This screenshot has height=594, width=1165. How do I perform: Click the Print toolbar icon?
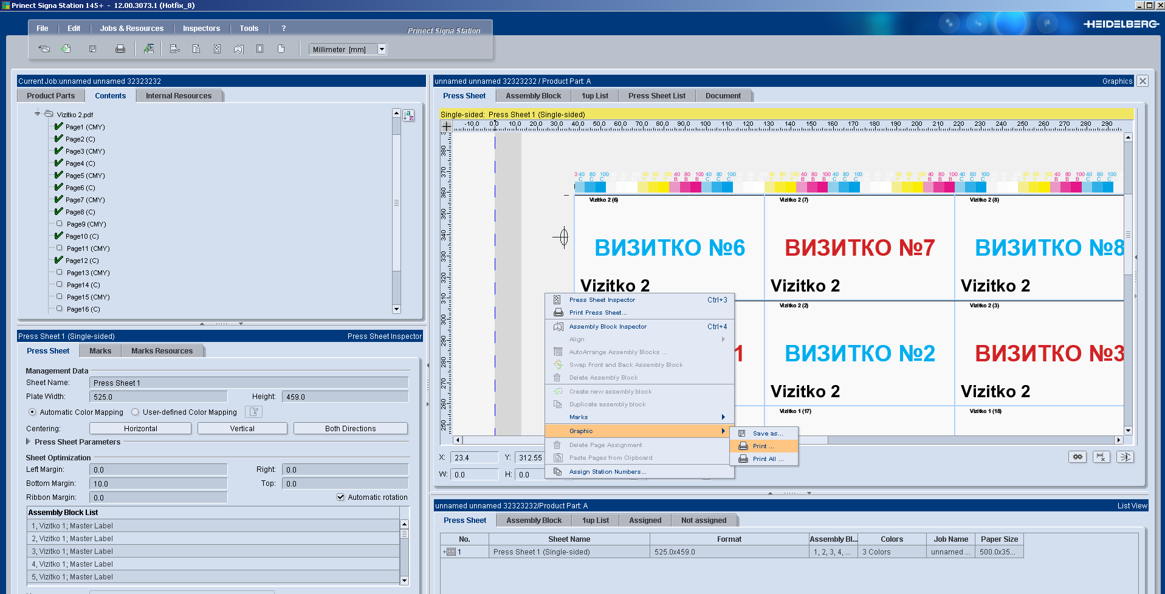coord(120,49)
